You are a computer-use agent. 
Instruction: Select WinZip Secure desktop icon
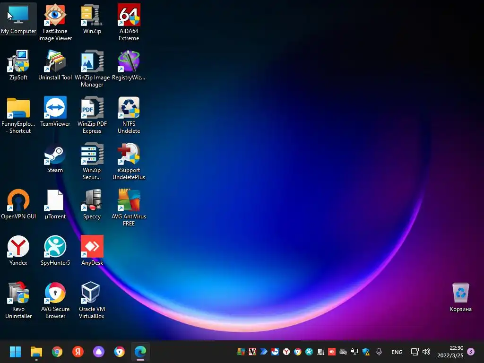(x=92, y=161)
